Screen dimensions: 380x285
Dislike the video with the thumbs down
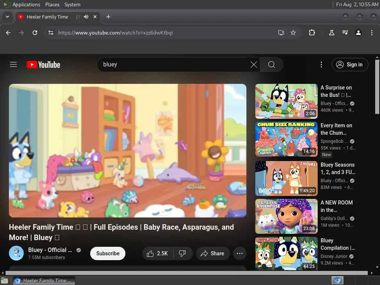(x=182, y=253)
